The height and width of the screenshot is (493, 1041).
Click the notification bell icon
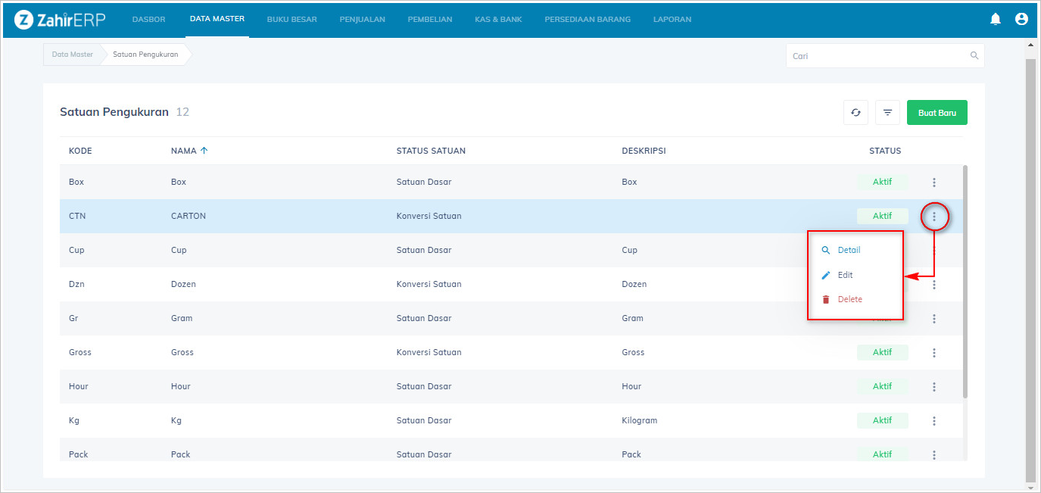[x=996, y=19]
